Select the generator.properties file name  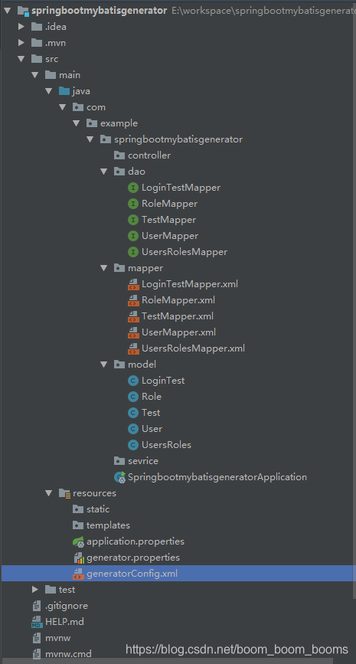[133, 558]
